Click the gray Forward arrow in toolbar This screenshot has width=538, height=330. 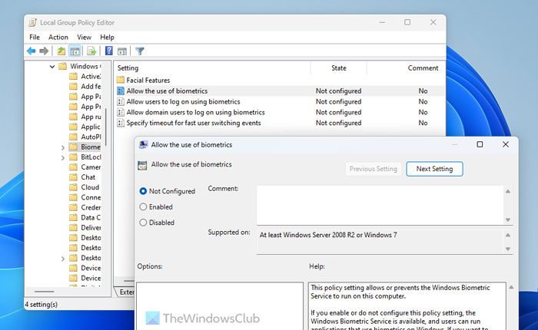(x=44, y=51)
